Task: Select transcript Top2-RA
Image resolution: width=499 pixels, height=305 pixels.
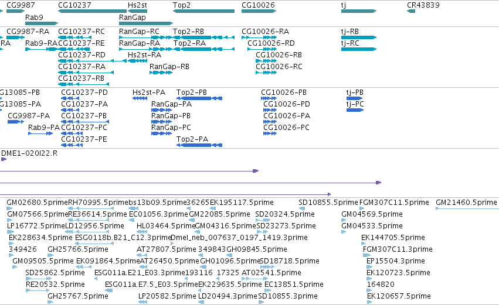Action: tap(203, 49)
